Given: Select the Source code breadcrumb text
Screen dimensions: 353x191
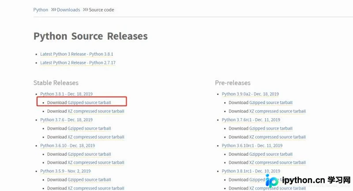Looking at the screenshot, I should [101, 10].
